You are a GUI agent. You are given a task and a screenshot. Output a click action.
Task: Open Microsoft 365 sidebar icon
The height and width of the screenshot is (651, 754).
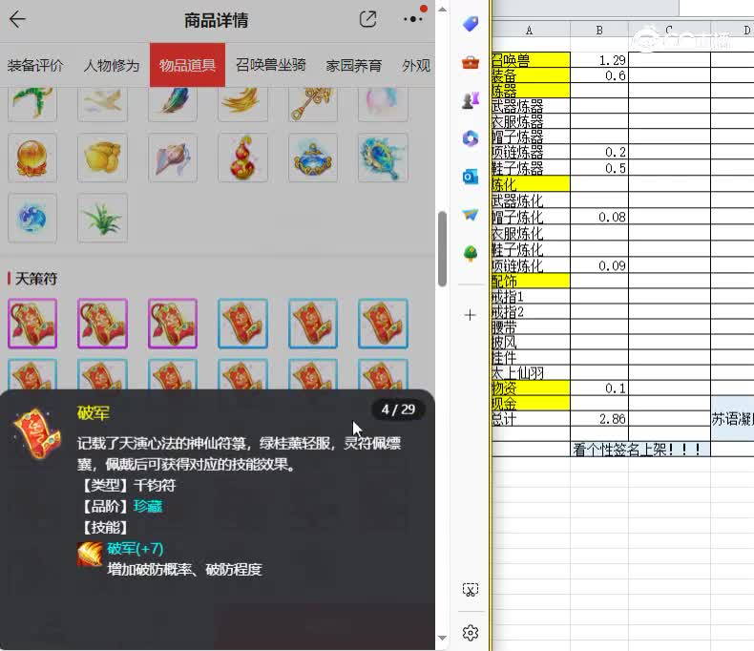471,138
